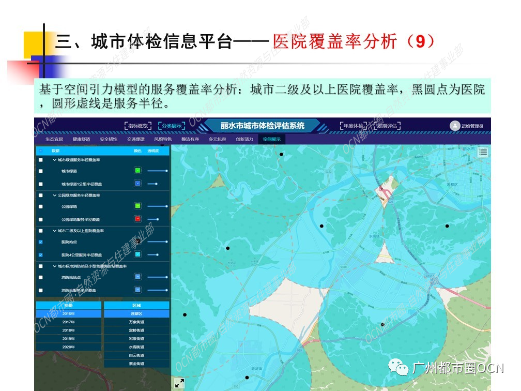Adjust the 城市绿道 transparency slider
Image resolution: width=521 pixels, height=391 pixels.
click(x=158, y=171)
